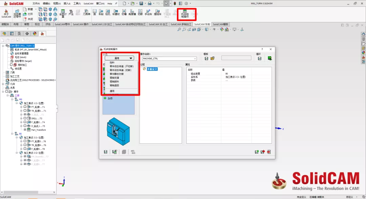Open the 机床控制操作 machine control toolbar icon
This screenshot has height=199, width=366.
pyautogui.click(x=185, y=14)
